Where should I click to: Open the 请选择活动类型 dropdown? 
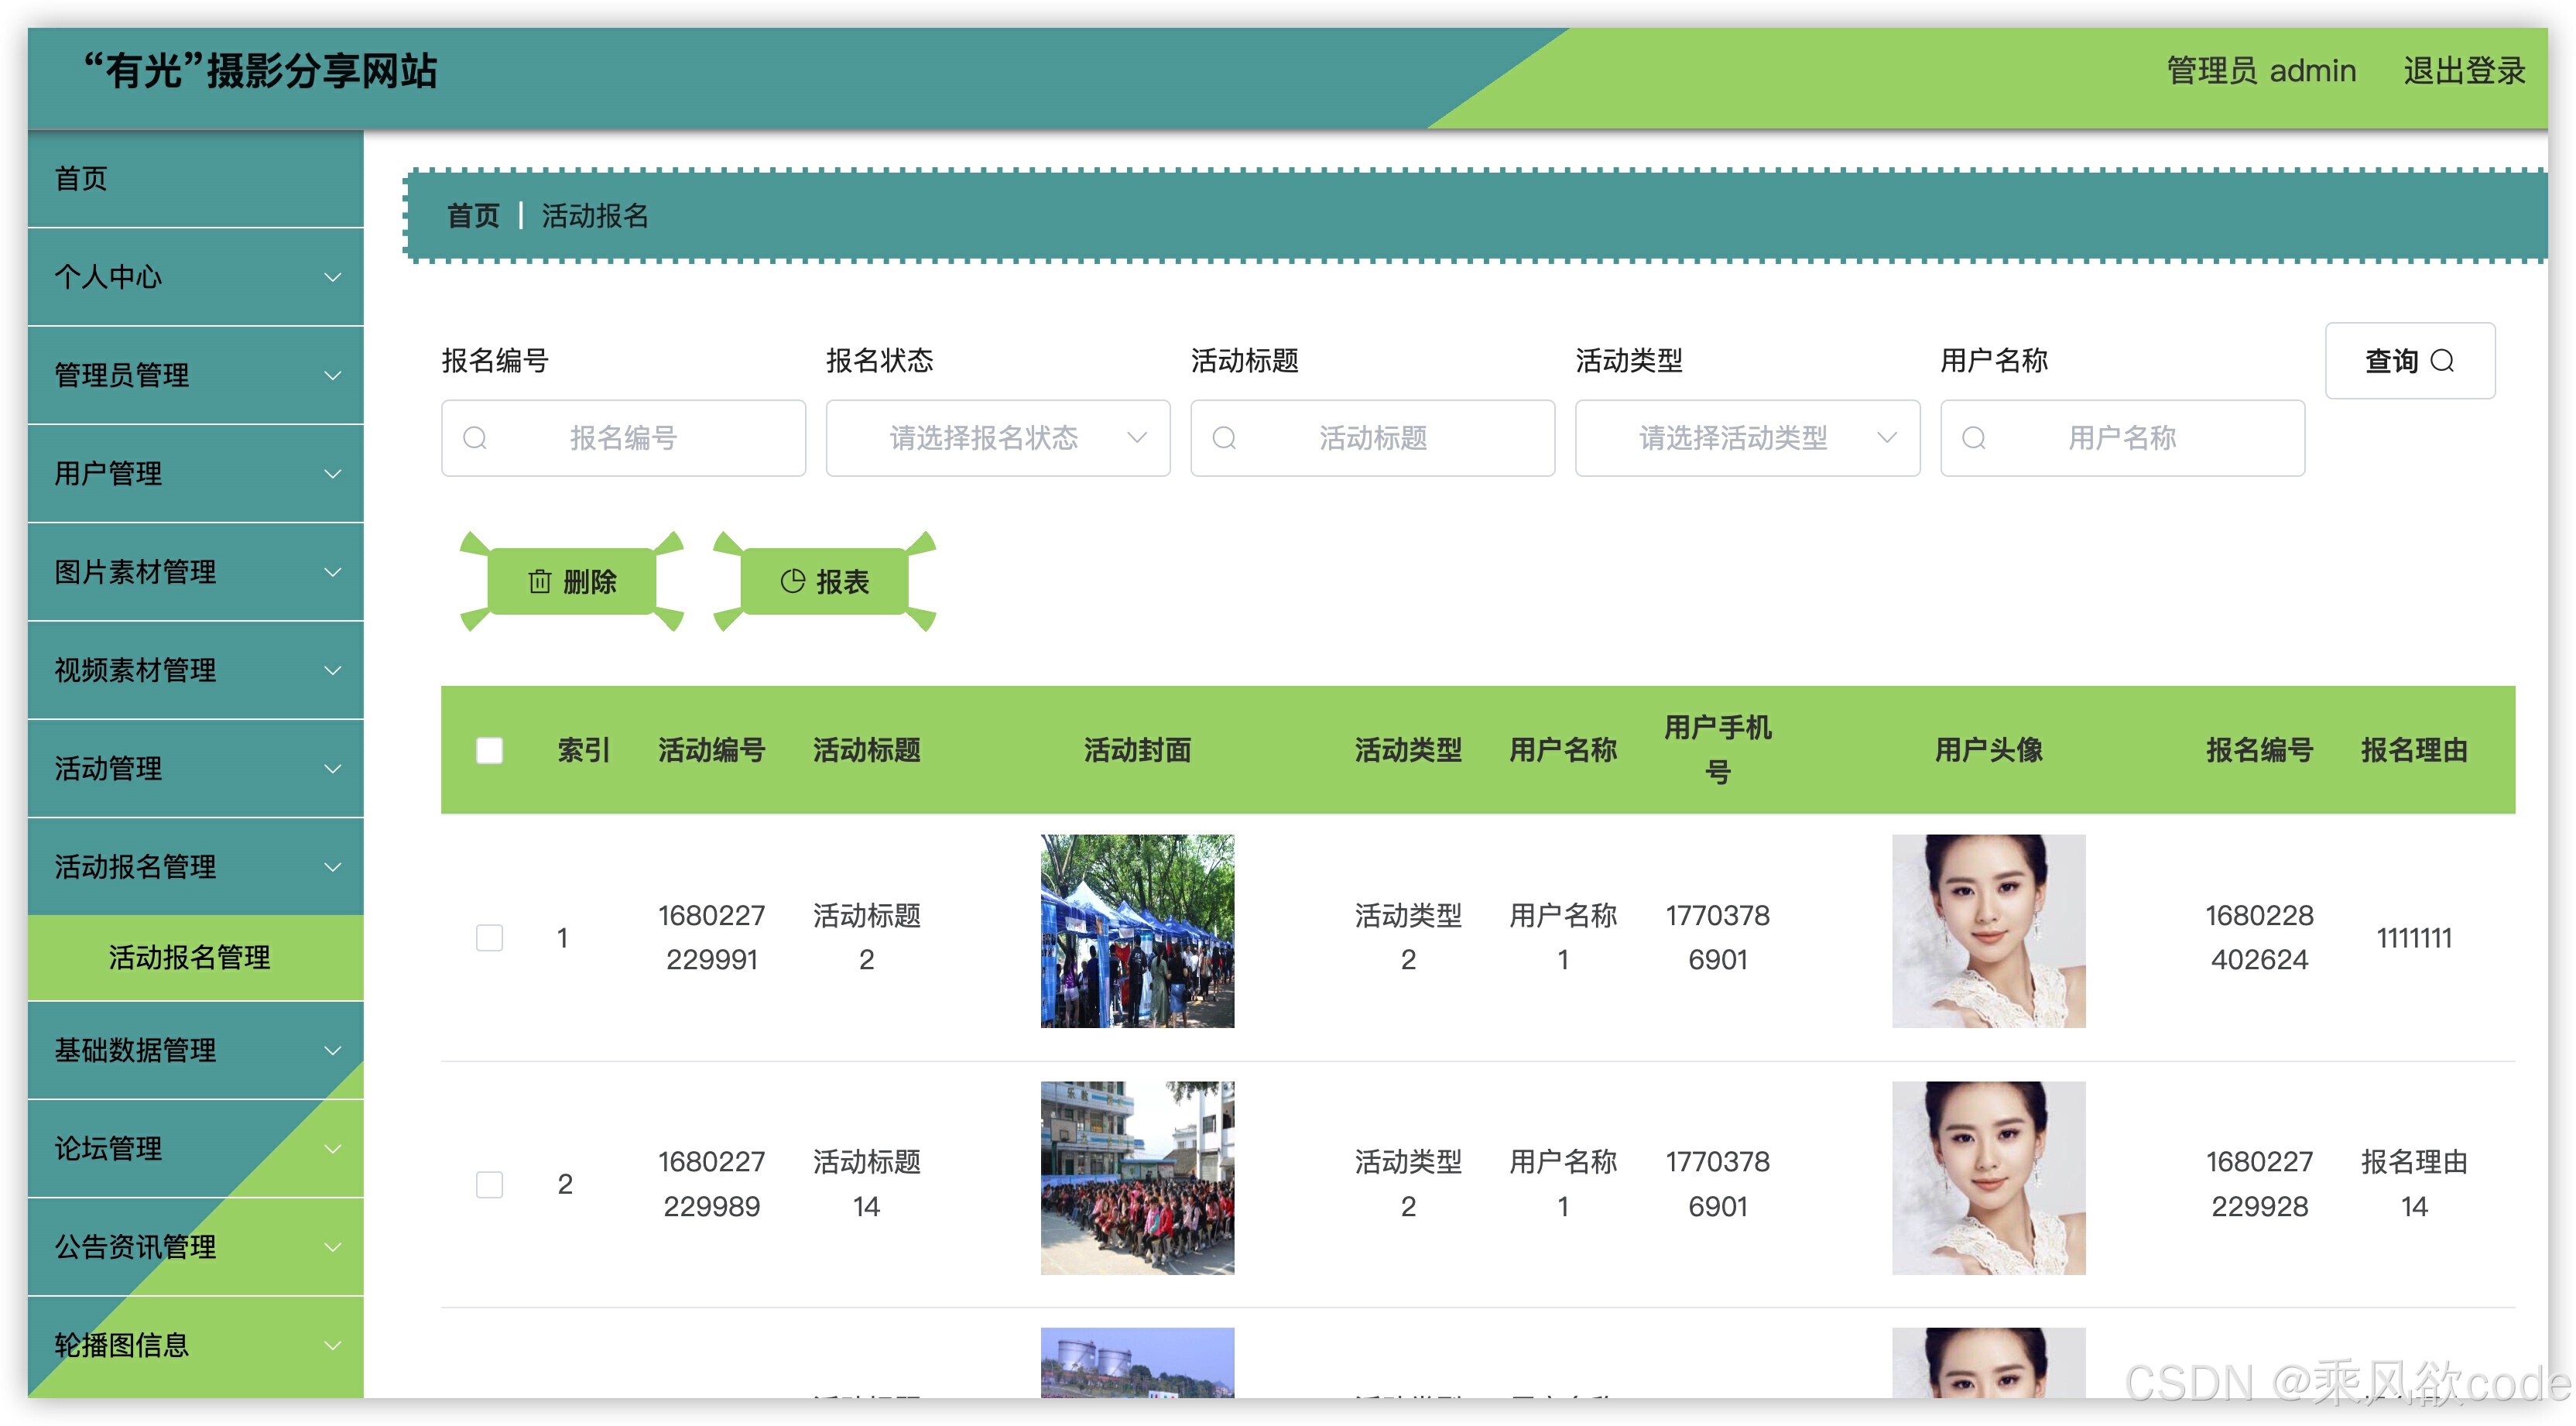tap(1746, 438)
